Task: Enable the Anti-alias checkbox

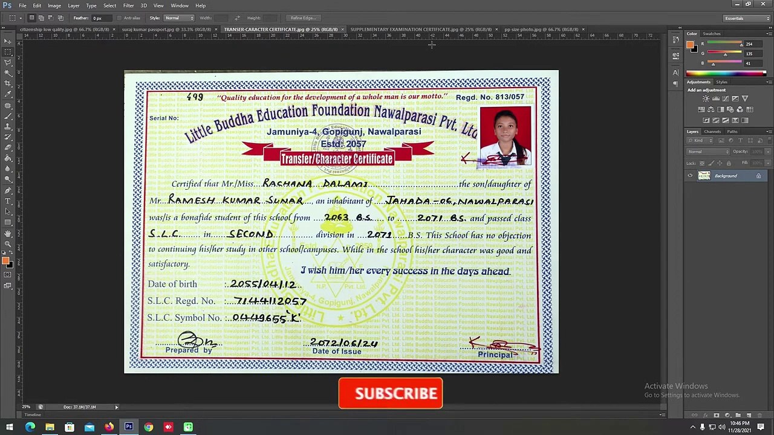Action: pos(119,18)
